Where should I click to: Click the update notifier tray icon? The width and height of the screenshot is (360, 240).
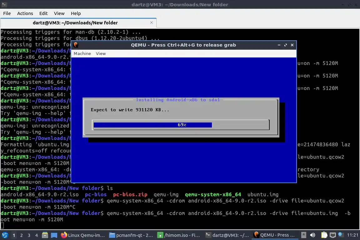coord(341,235)
